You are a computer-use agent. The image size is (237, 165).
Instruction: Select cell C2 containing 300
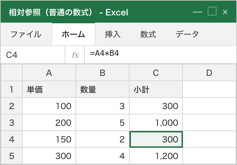(156, 106)
